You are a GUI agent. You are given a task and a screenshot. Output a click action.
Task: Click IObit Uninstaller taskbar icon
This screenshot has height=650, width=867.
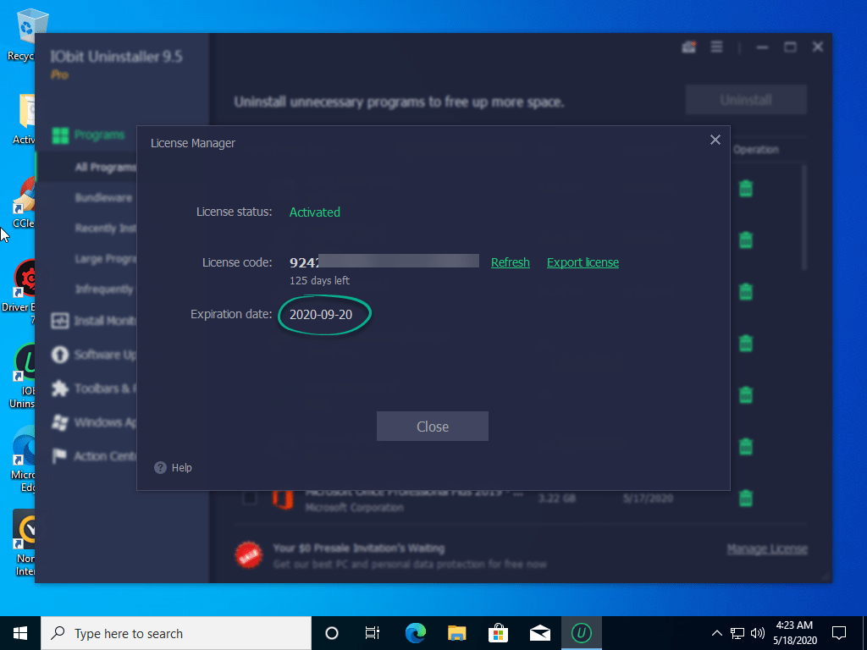point(581,633)
